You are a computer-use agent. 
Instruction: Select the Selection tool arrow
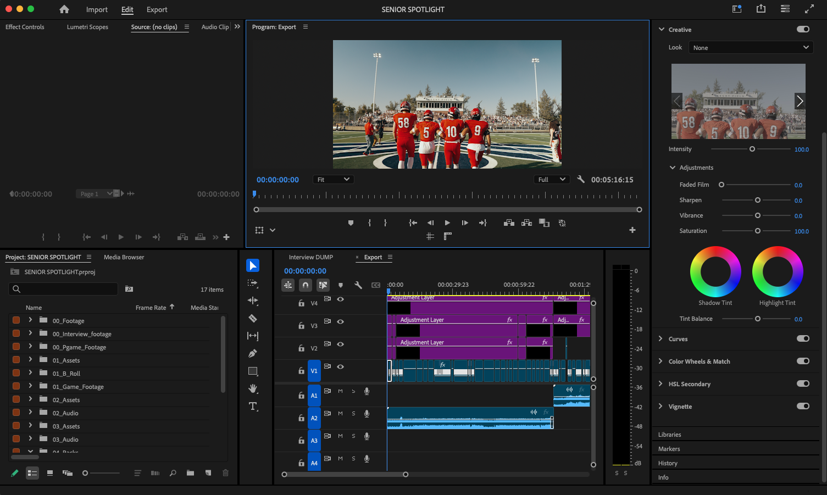[253, 265]
